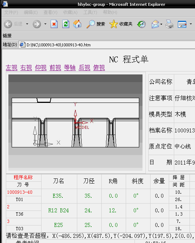
Task: Click the page icon in address bar
Action: pos(23,45)
